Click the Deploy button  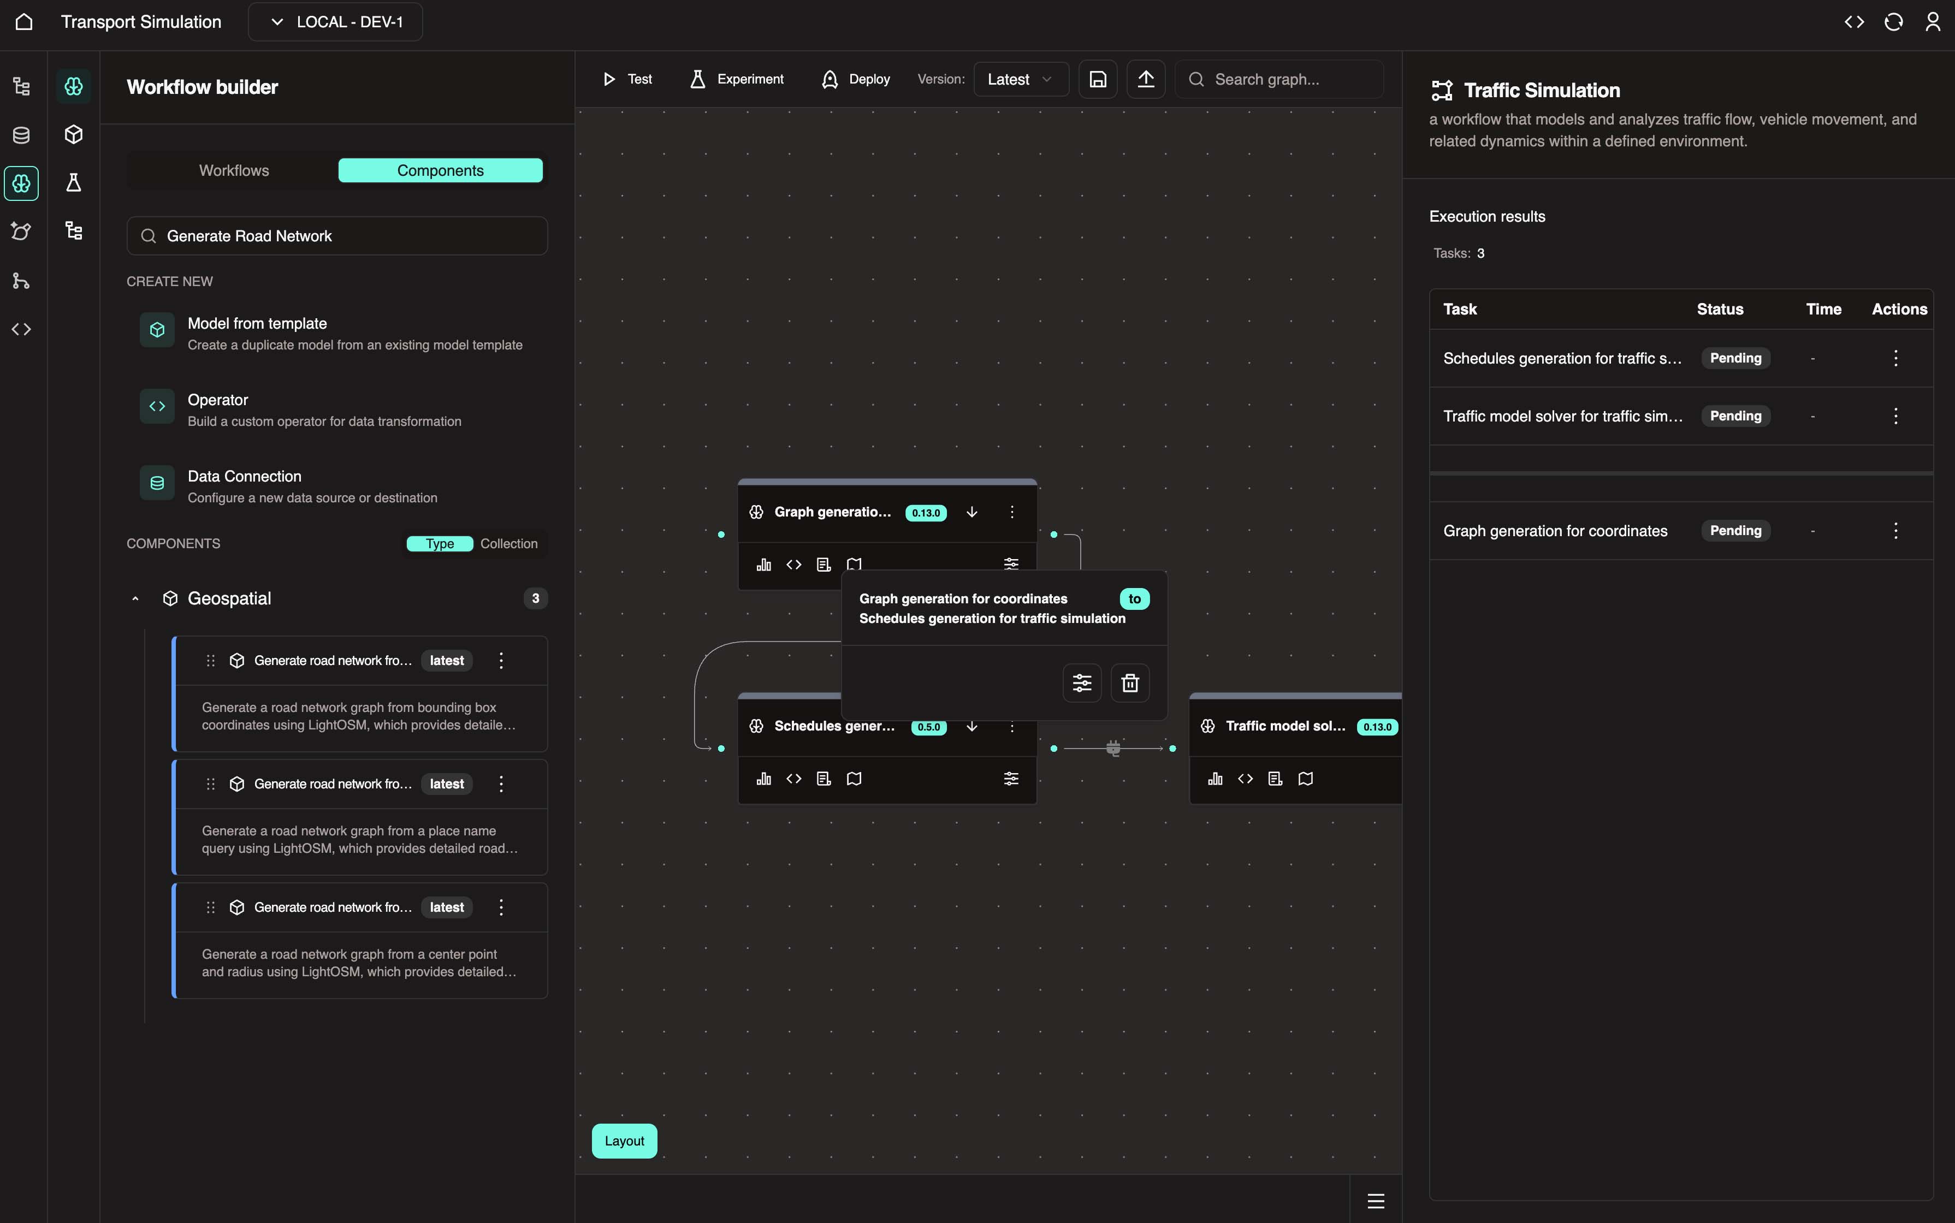[856, 79]
